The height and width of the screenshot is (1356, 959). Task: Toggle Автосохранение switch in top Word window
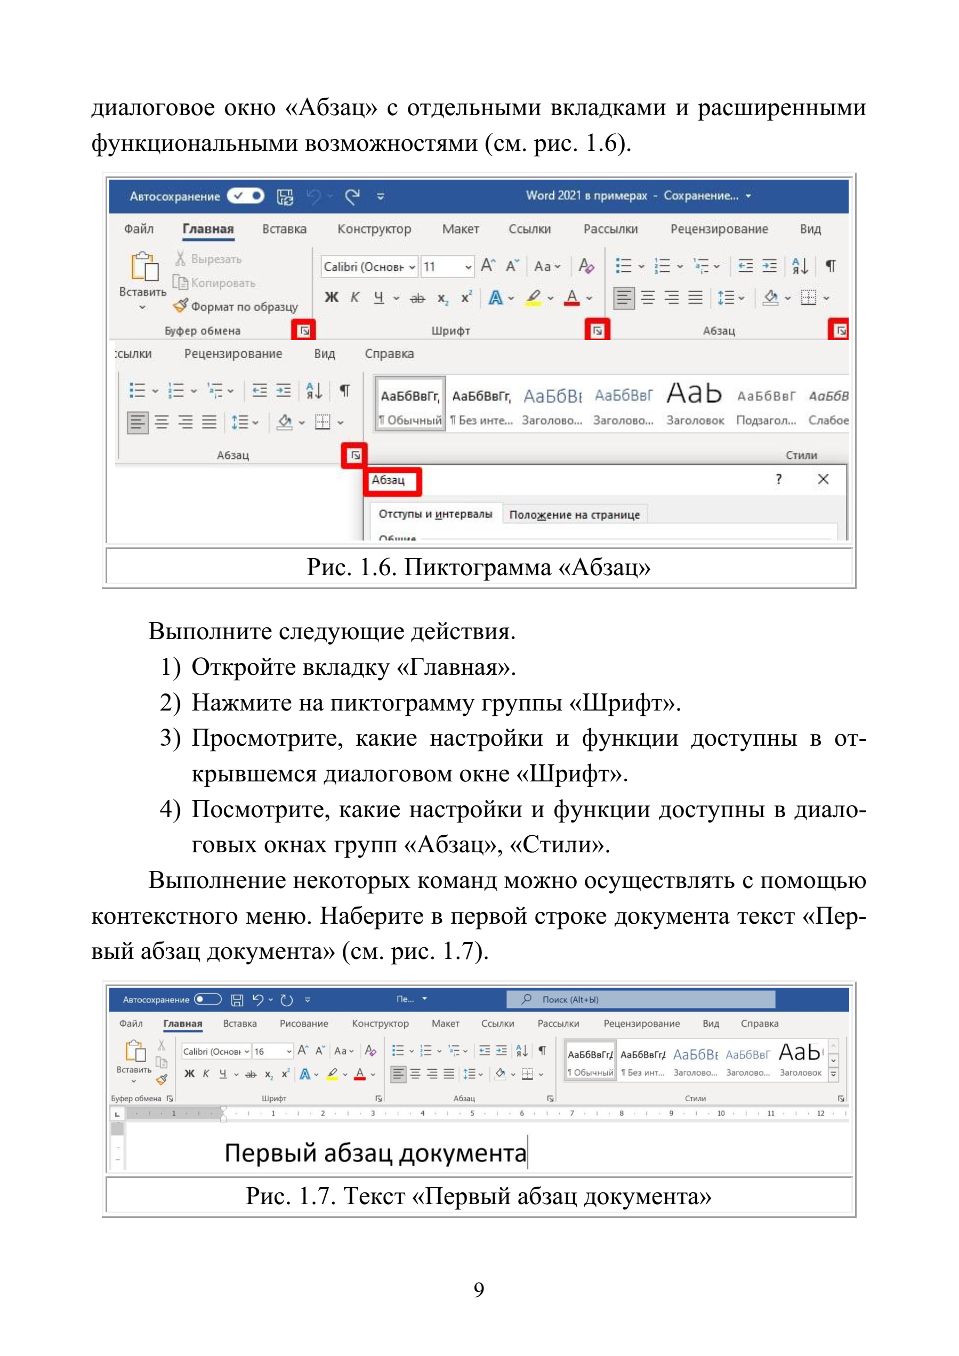coord(246,196)
